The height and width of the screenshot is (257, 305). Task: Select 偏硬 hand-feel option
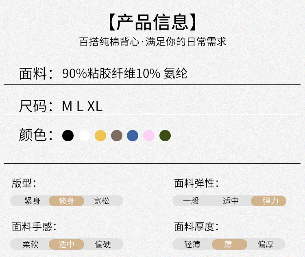(x=103, y=244)
